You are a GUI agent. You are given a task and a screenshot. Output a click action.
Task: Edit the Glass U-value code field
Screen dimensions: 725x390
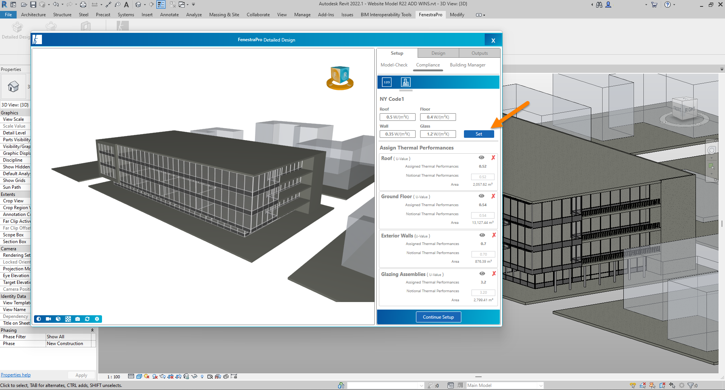tap(438, 134)
